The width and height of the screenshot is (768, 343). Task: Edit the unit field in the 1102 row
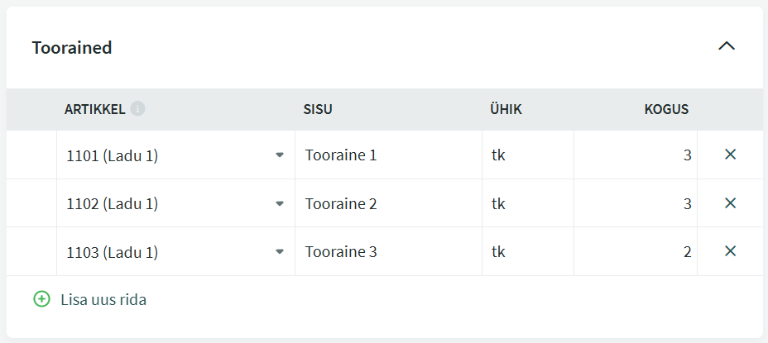[526, 203]
